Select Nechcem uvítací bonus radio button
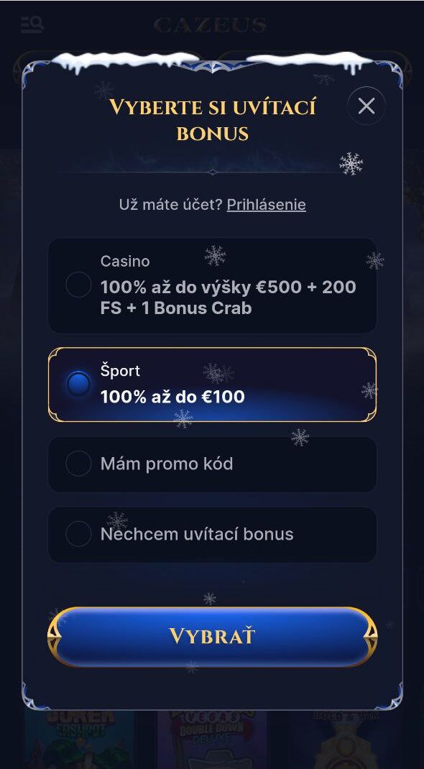The image size is (424, 769). click(x=78, y=533)
